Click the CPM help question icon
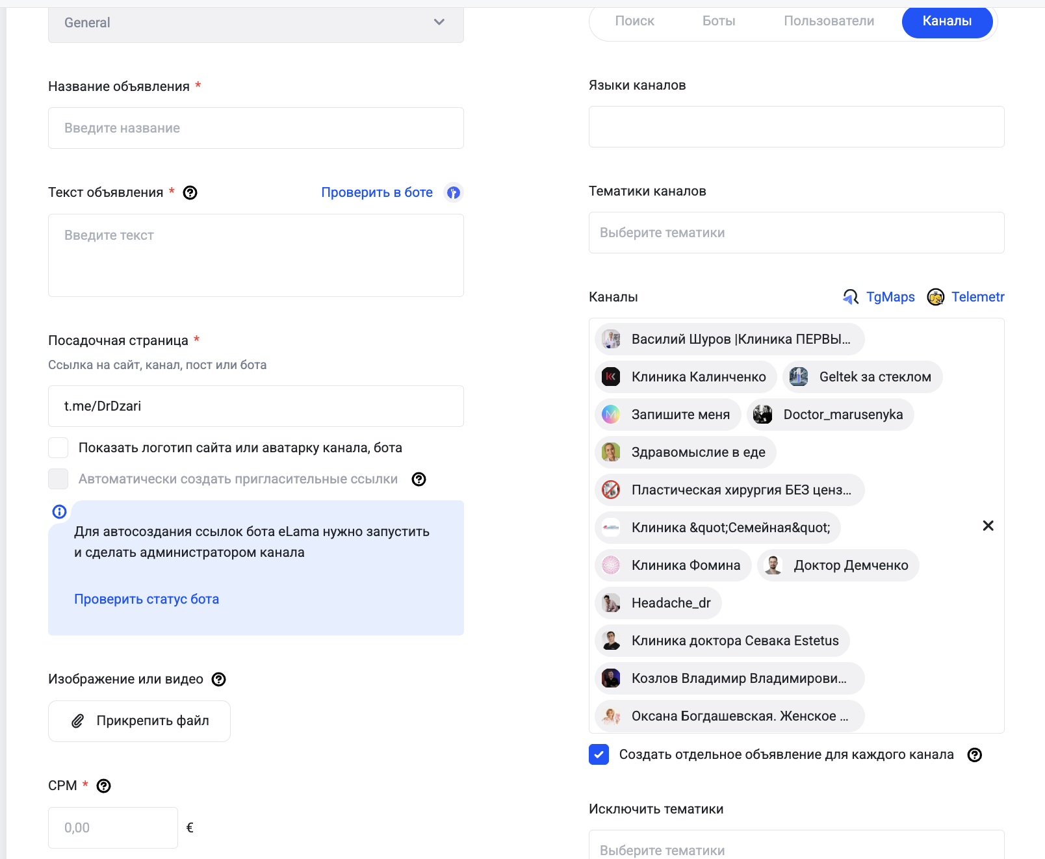This screenshot has width=1045, height=859. coord(103,786)
